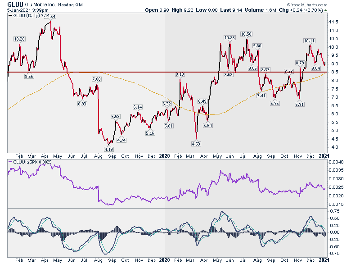
Task: Click the 9.04 price annotation
Action: [316, 68]
